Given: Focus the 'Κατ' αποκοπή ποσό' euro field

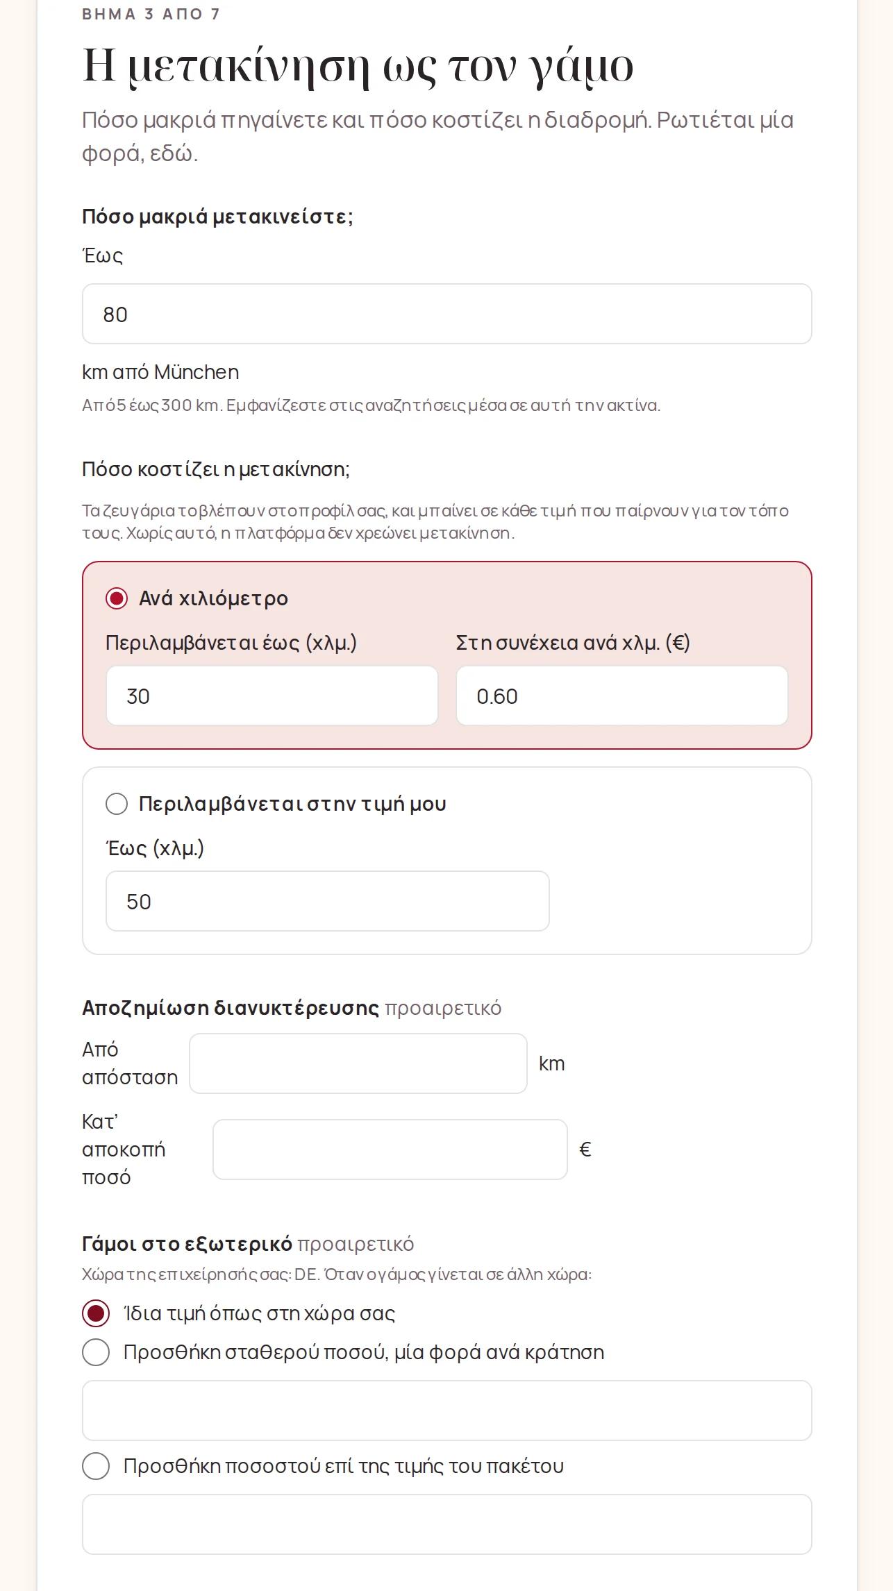Looking at the screenshot, I should [x=390, y=1150].
